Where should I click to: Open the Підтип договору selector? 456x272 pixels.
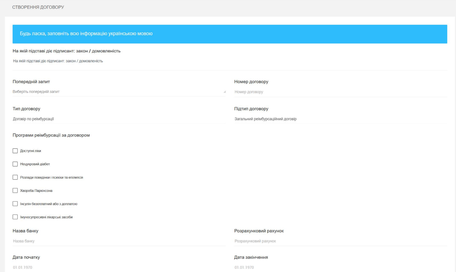pos(340,119)
